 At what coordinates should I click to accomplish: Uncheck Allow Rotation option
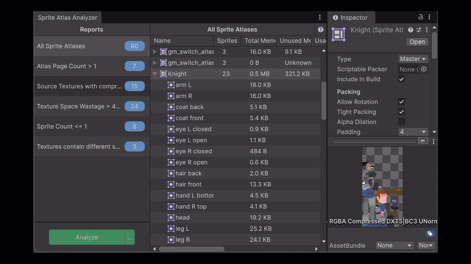(401, 102)
